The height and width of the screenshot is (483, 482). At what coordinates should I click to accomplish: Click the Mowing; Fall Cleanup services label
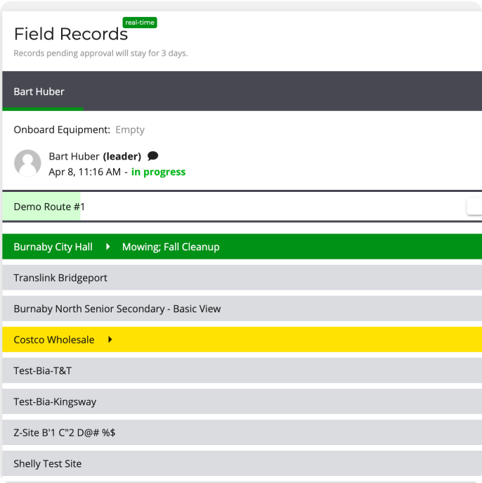171,247
